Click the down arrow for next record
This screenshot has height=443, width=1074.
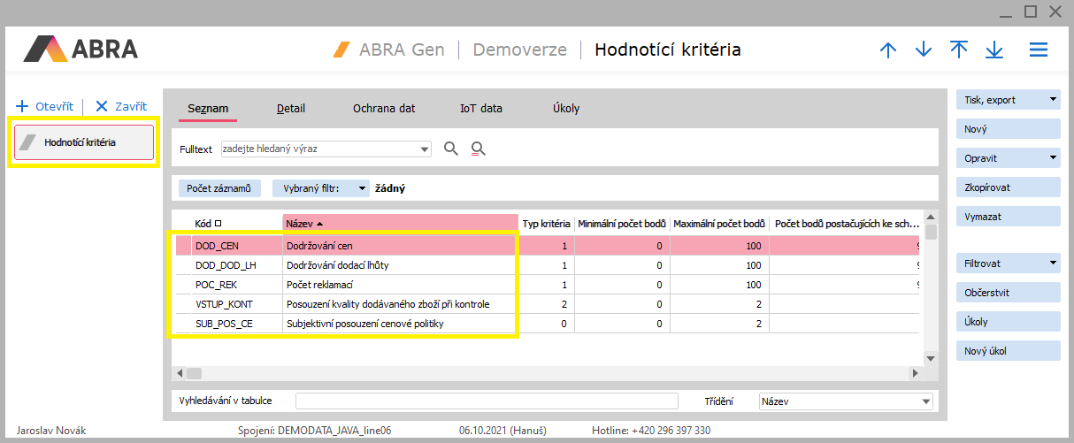tap(924, 50)
